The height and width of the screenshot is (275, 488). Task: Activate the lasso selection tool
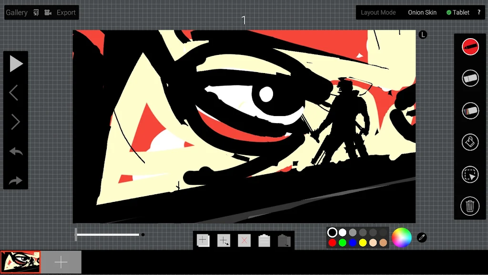470,175
